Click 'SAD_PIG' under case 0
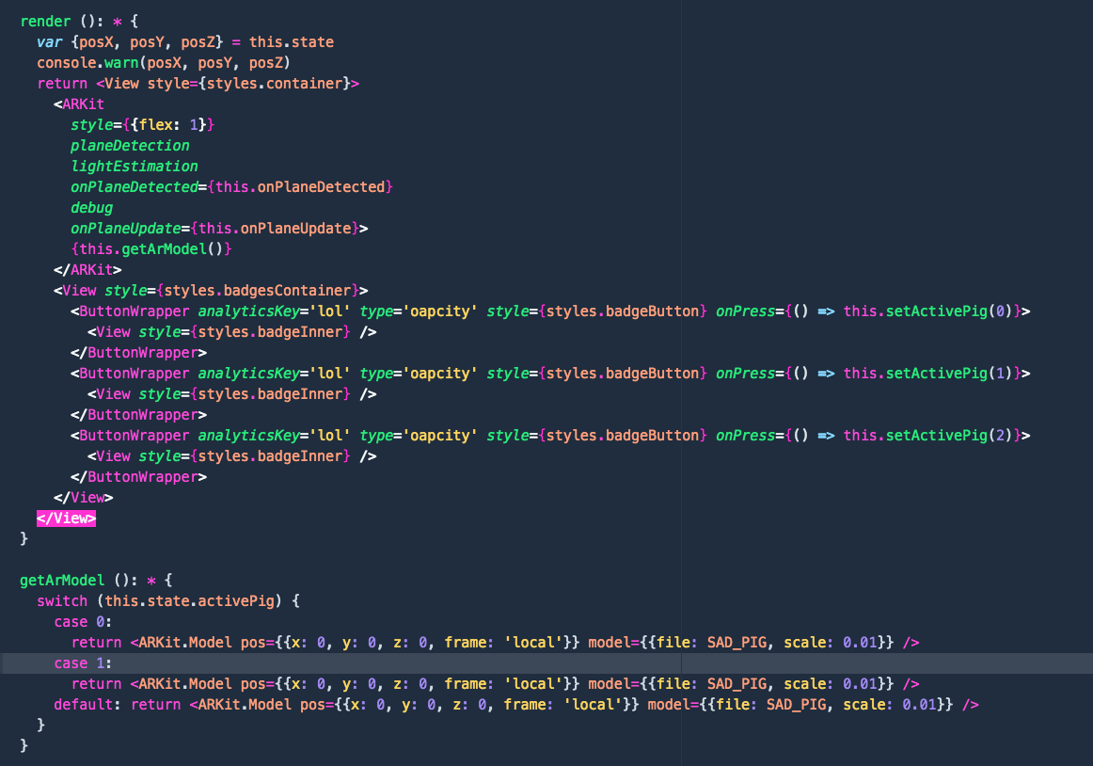Screen dimensions: 1093x766 click(x=737, y=643)
